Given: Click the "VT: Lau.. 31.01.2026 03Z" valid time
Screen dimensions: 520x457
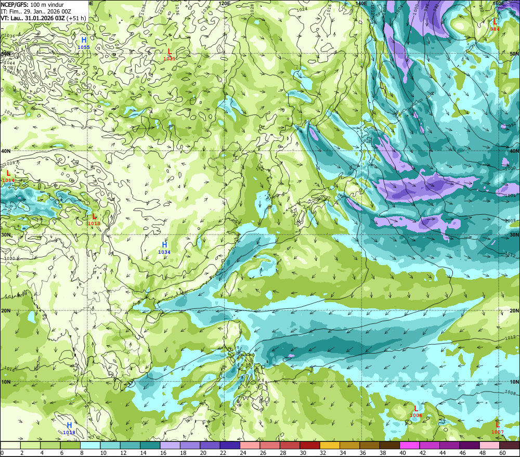Looking at the screenshot, I should [x=33, y=18].
